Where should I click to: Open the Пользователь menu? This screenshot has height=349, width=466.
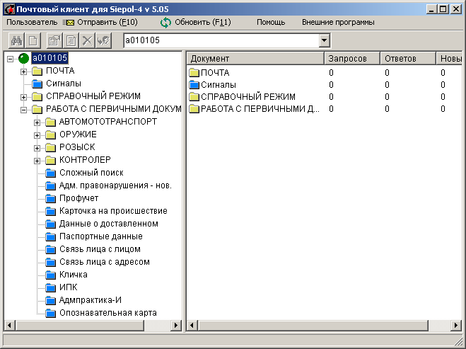(x=32, y=23)
